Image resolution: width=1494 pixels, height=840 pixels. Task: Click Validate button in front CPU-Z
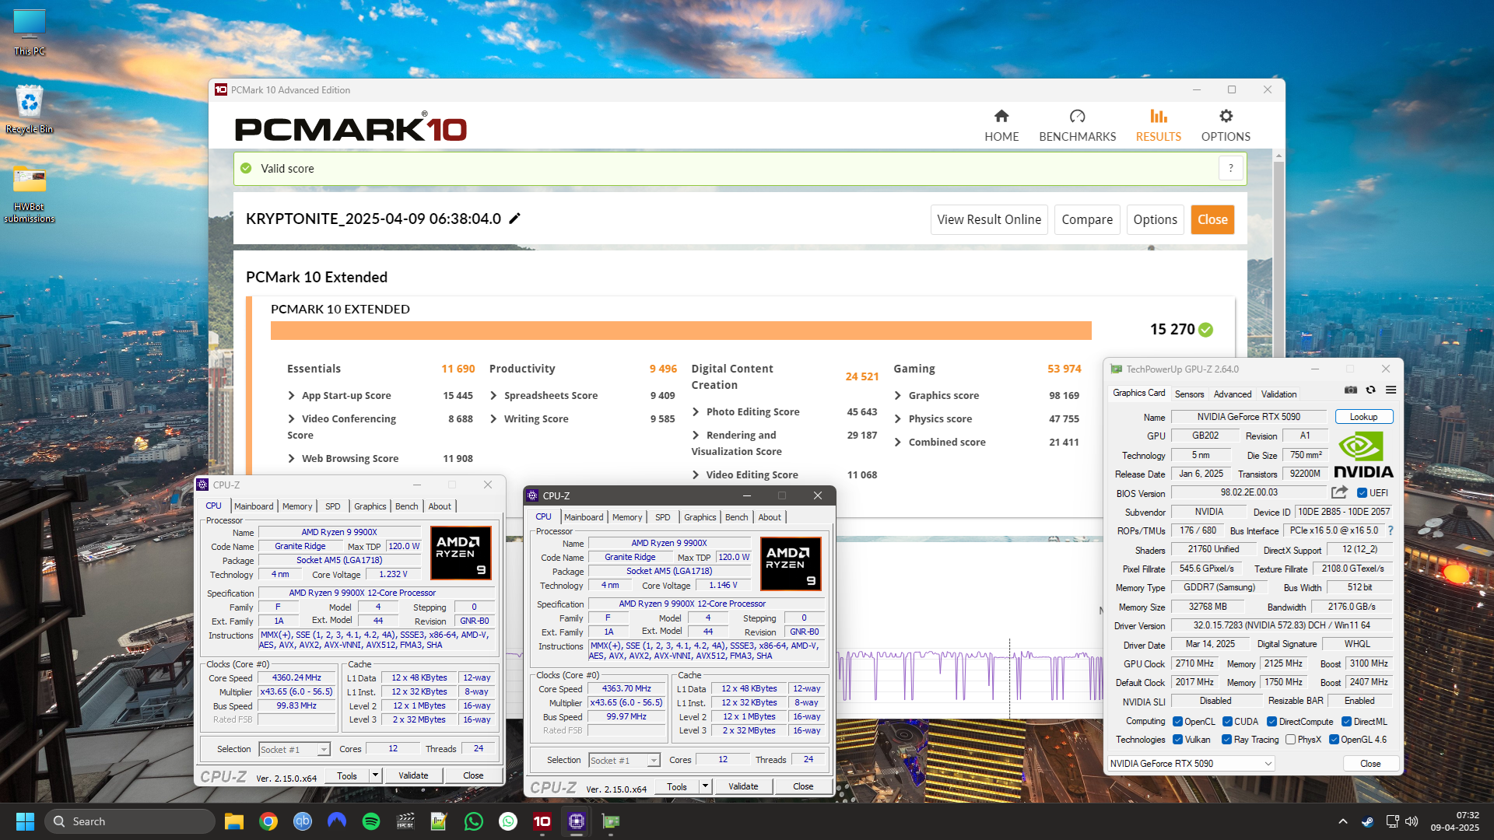click(x=743, y=786)
